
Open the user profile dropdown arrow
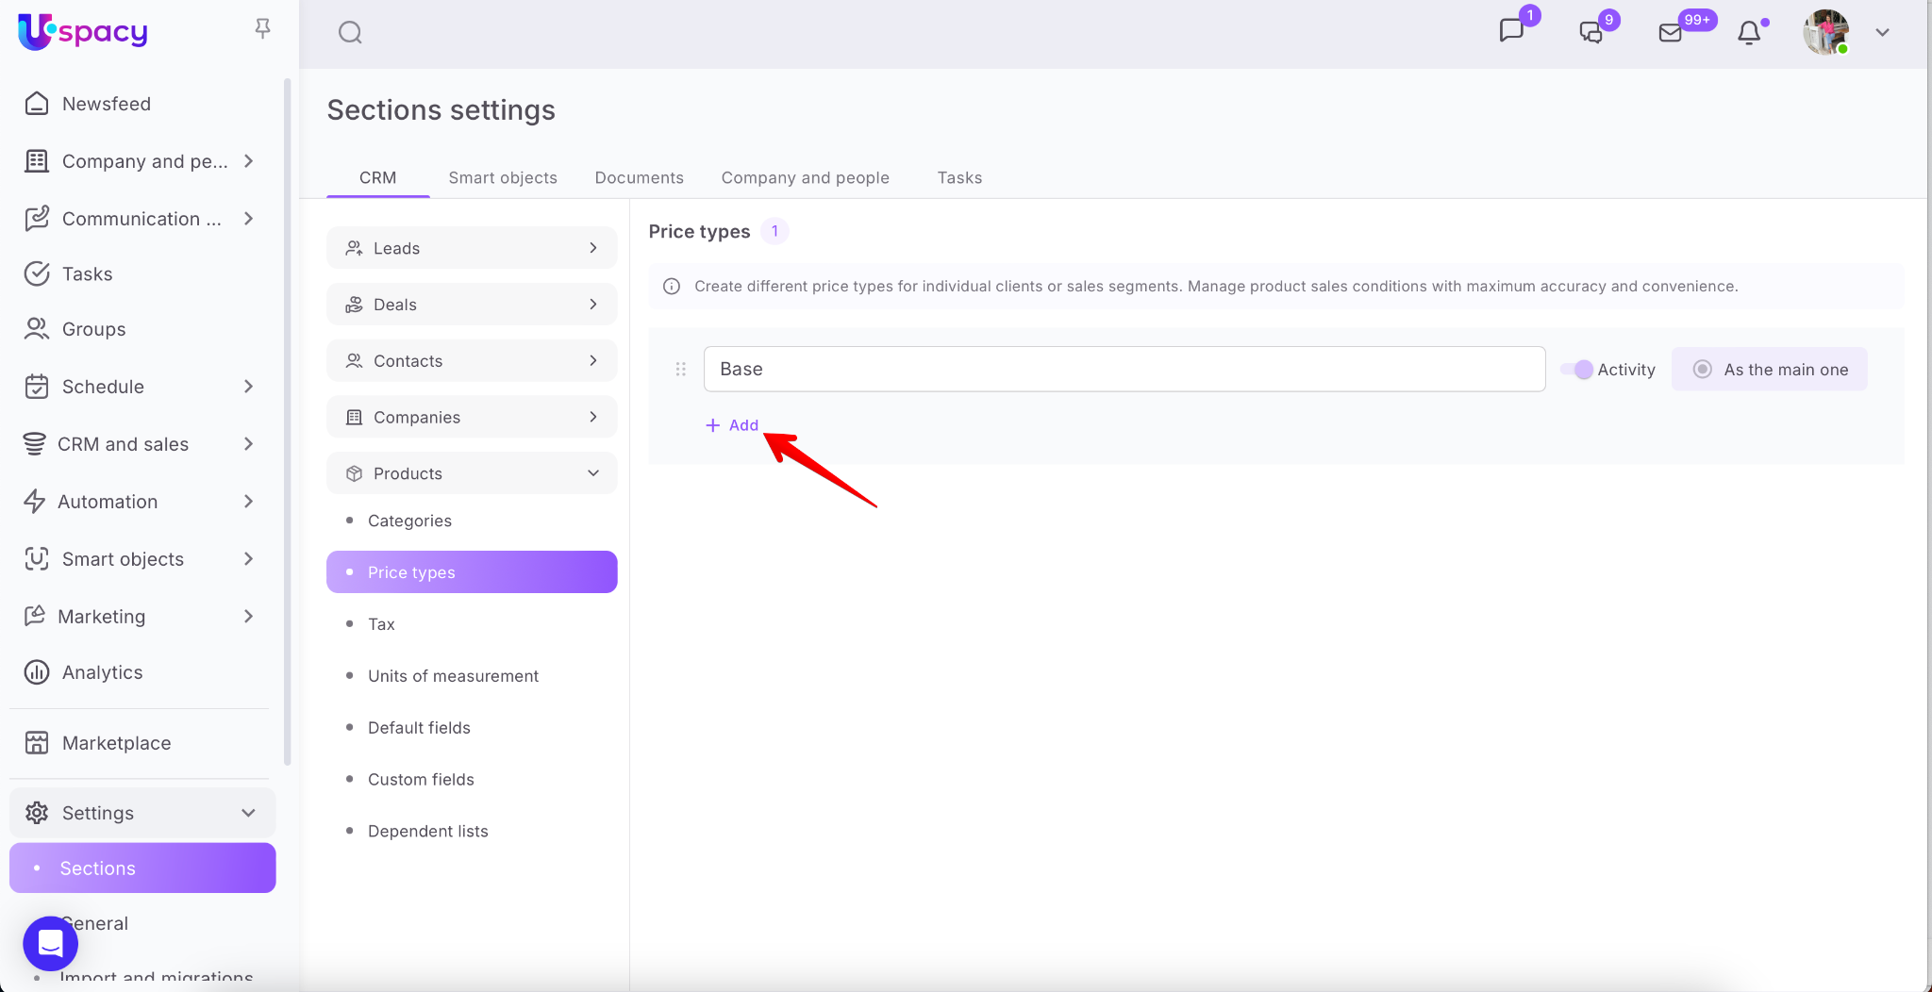click(1882, 33)
